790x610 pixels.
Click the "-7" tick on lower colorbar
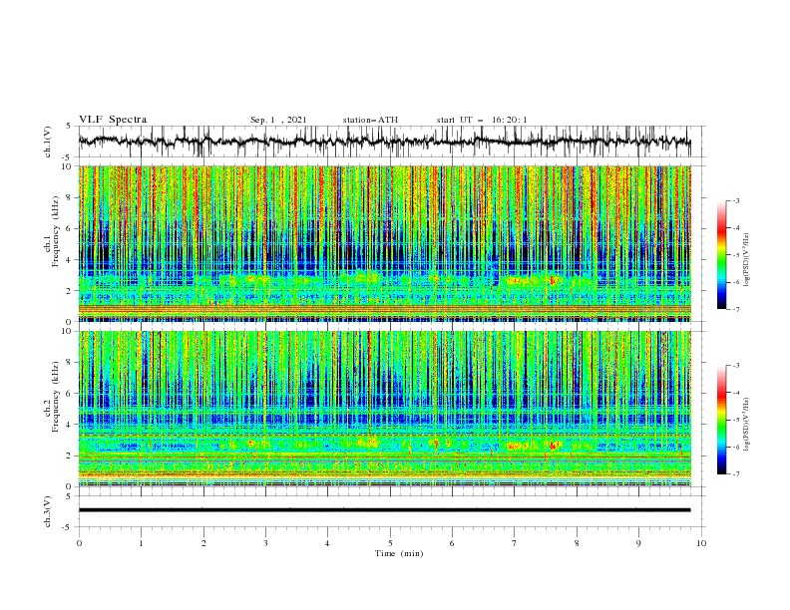[736, 473]
